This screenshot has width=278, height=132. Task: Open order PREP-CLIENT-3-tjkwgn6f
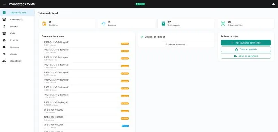pyautogui.click(x=87, y=88)
